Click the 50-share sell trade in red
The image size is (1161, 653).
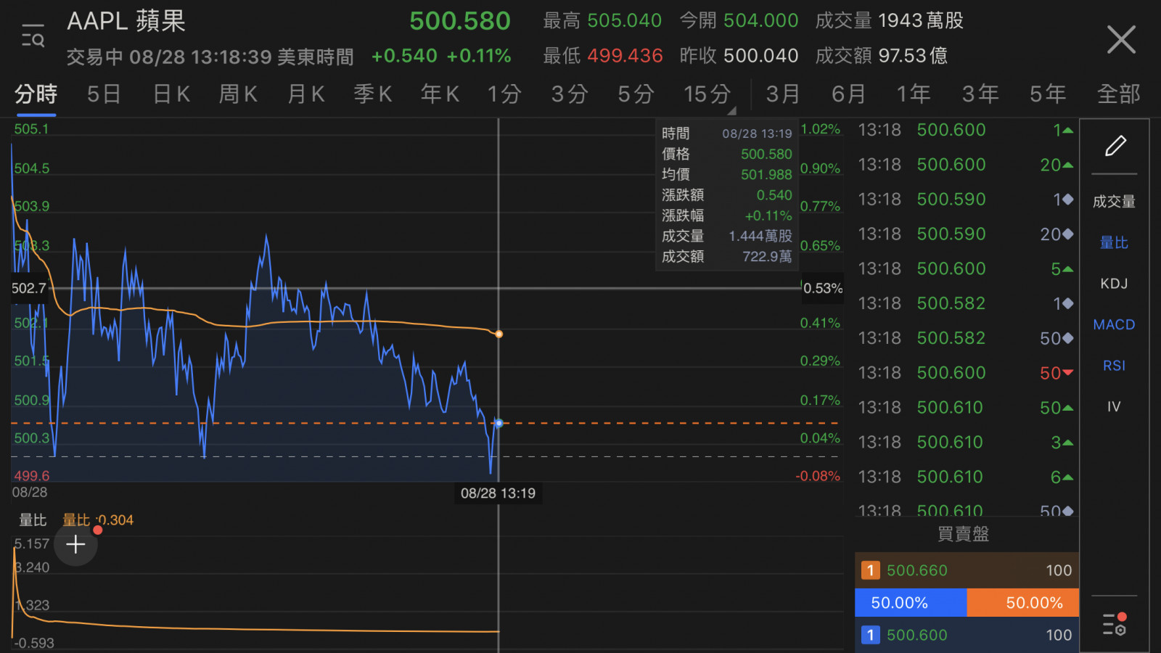966,373
